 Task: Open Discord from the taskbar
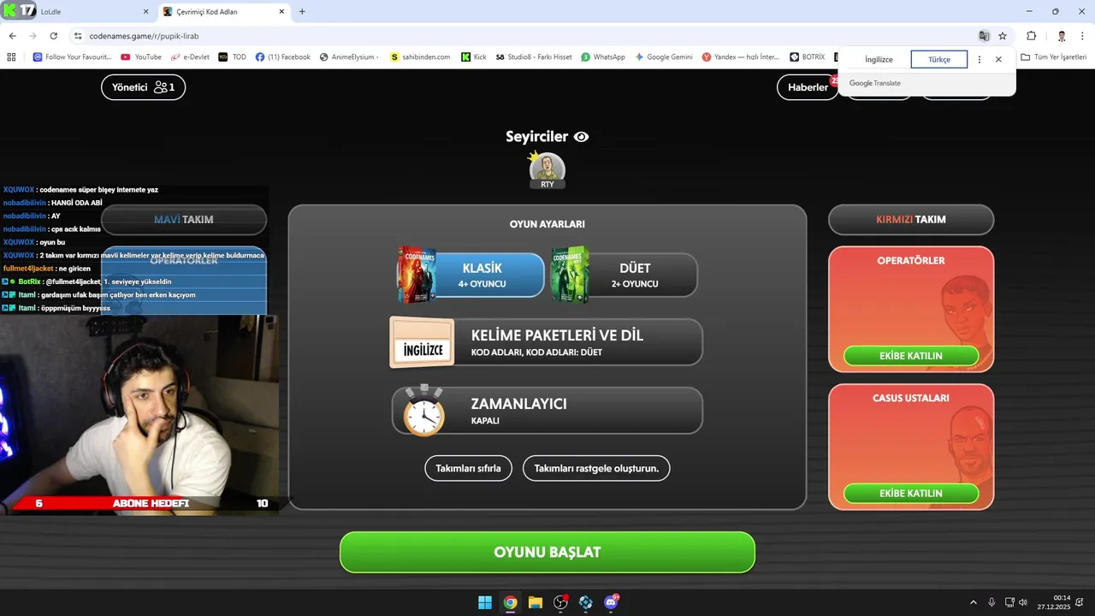click(611, 602)
